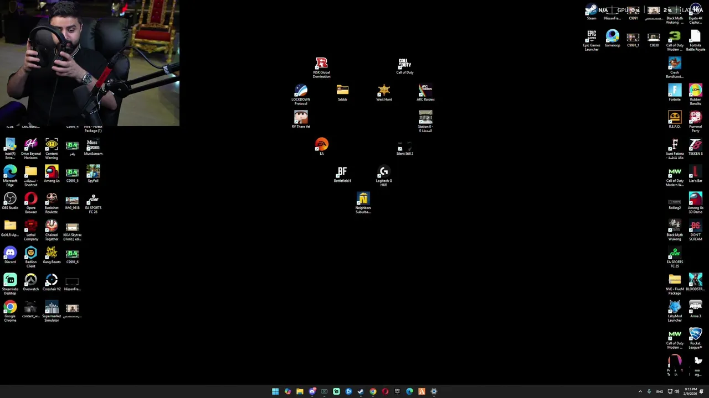
Task: Select the Rubber Bandits game icon
Action: pos(695,95)
